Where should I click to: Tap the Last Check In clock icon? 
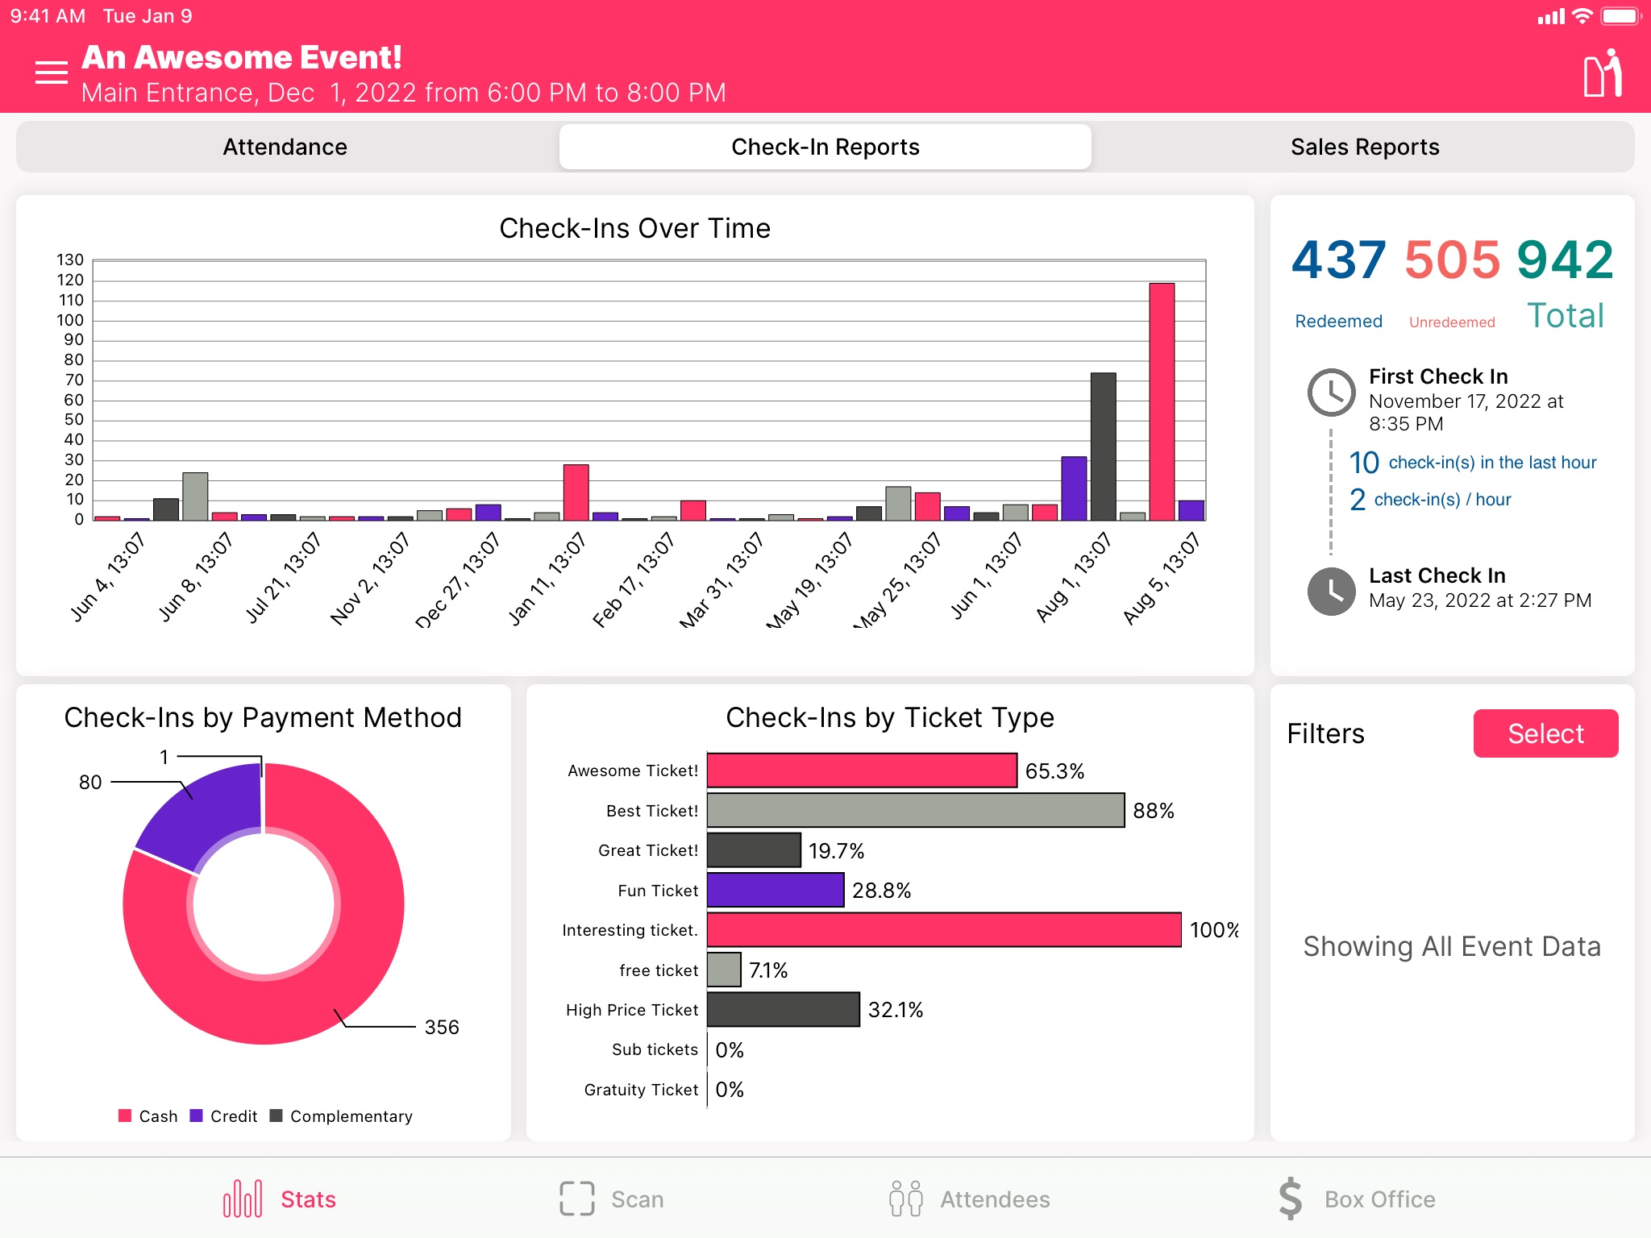tap(1331, 592)
